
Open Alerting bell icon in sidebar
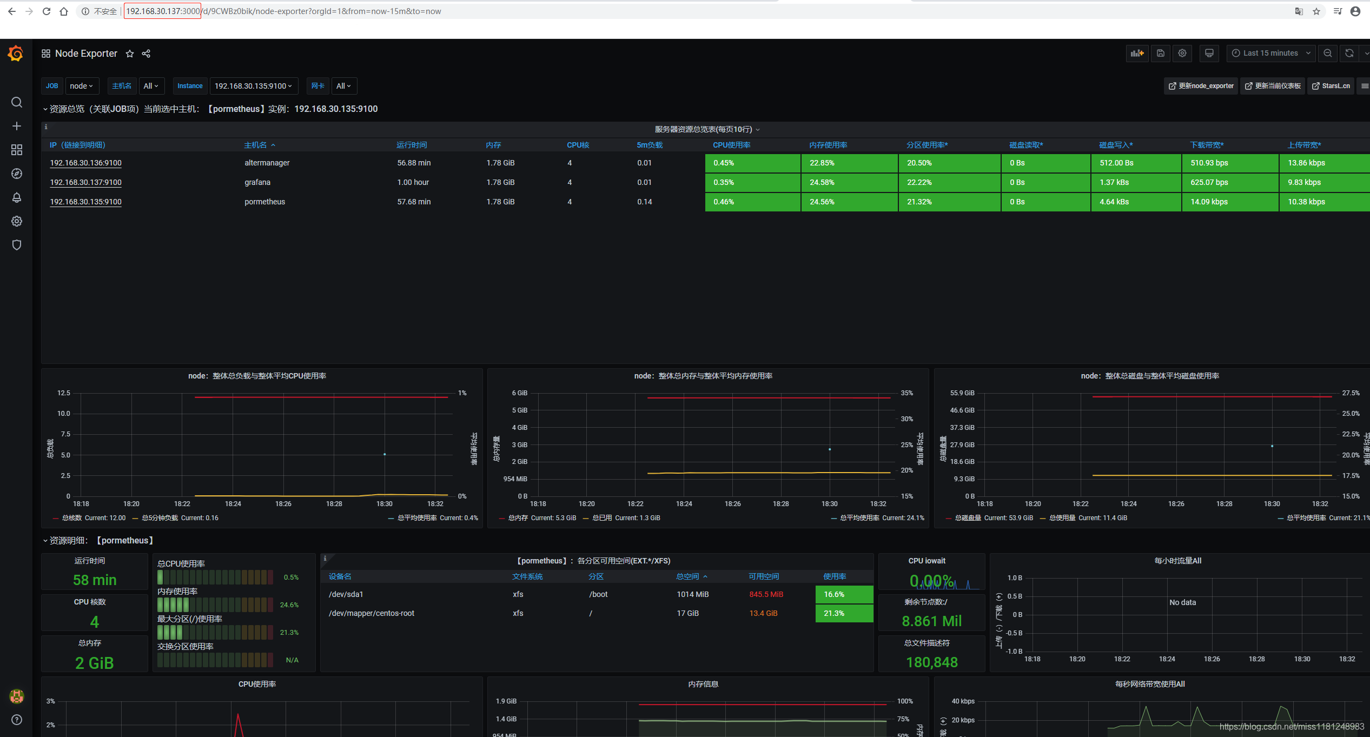point(17,197)
